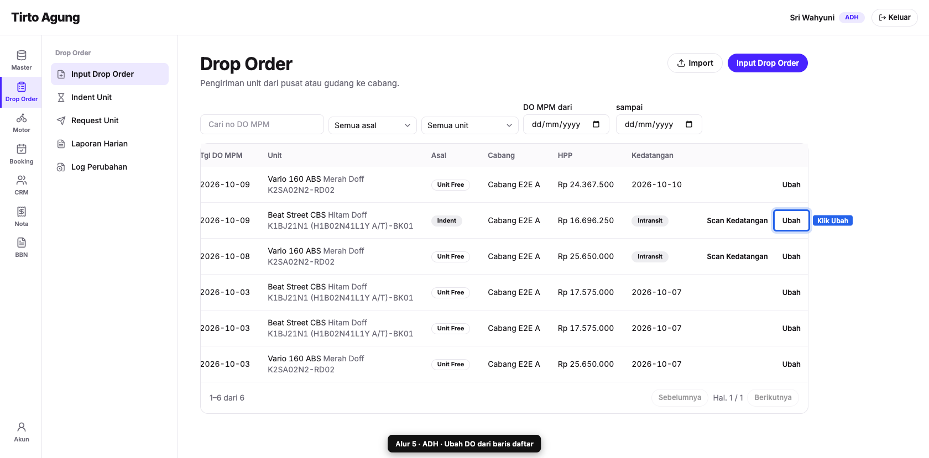Open Log Perubahan submenu item

point(109,167)
